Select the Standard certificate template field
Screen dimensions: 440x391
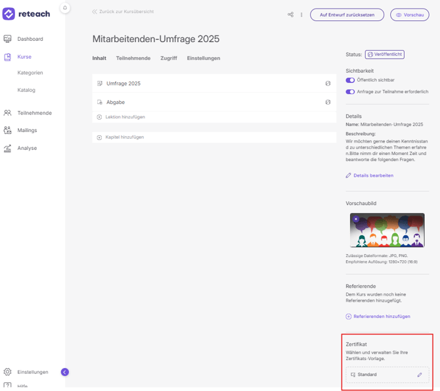point(387,375)
